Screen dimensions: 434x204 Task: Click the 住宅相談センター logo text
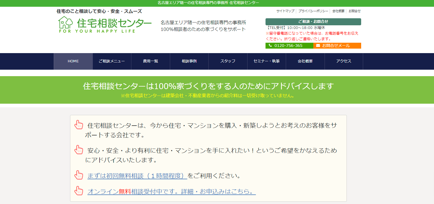coord(114,22)
